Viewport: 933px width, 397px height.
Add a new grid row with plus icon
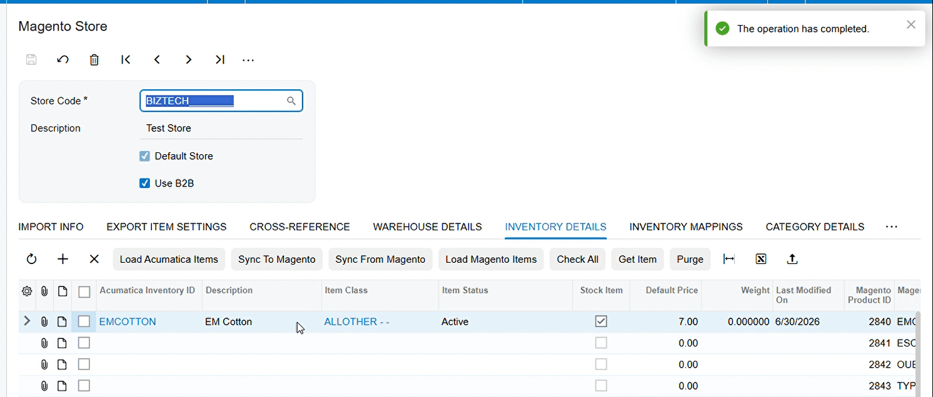(x=63, y=259)
